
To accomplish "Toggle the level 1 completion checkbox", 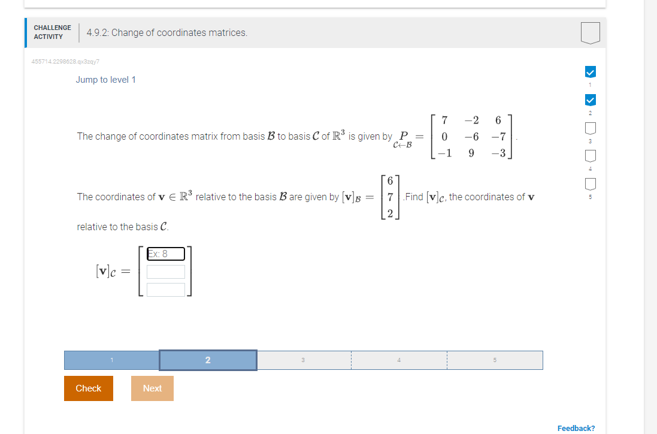I will (x=590, y=71).
